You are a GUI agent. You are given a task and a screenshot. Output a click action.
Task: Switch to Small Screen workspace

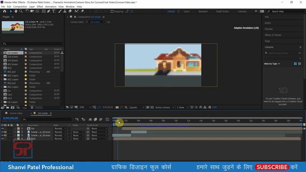pyautogui.click(x=222, y=11)
